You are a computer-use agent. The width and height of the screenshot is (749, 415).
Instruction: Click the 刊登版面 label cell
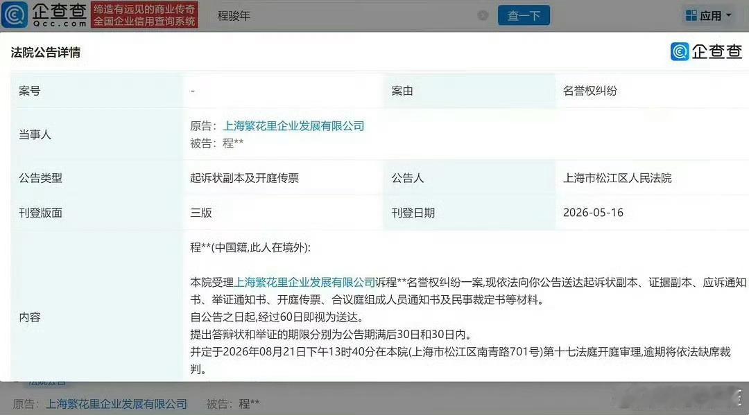[96, 213]
